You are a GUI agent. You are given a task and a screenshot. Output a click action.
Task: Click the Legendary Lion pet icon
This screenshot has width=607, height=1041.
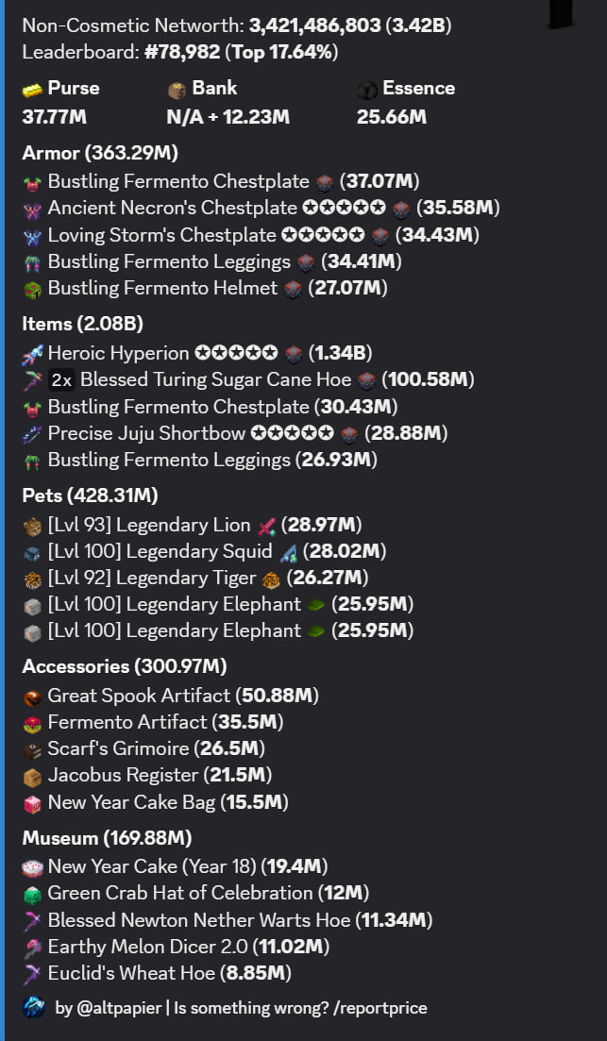(x=33, y=526)
